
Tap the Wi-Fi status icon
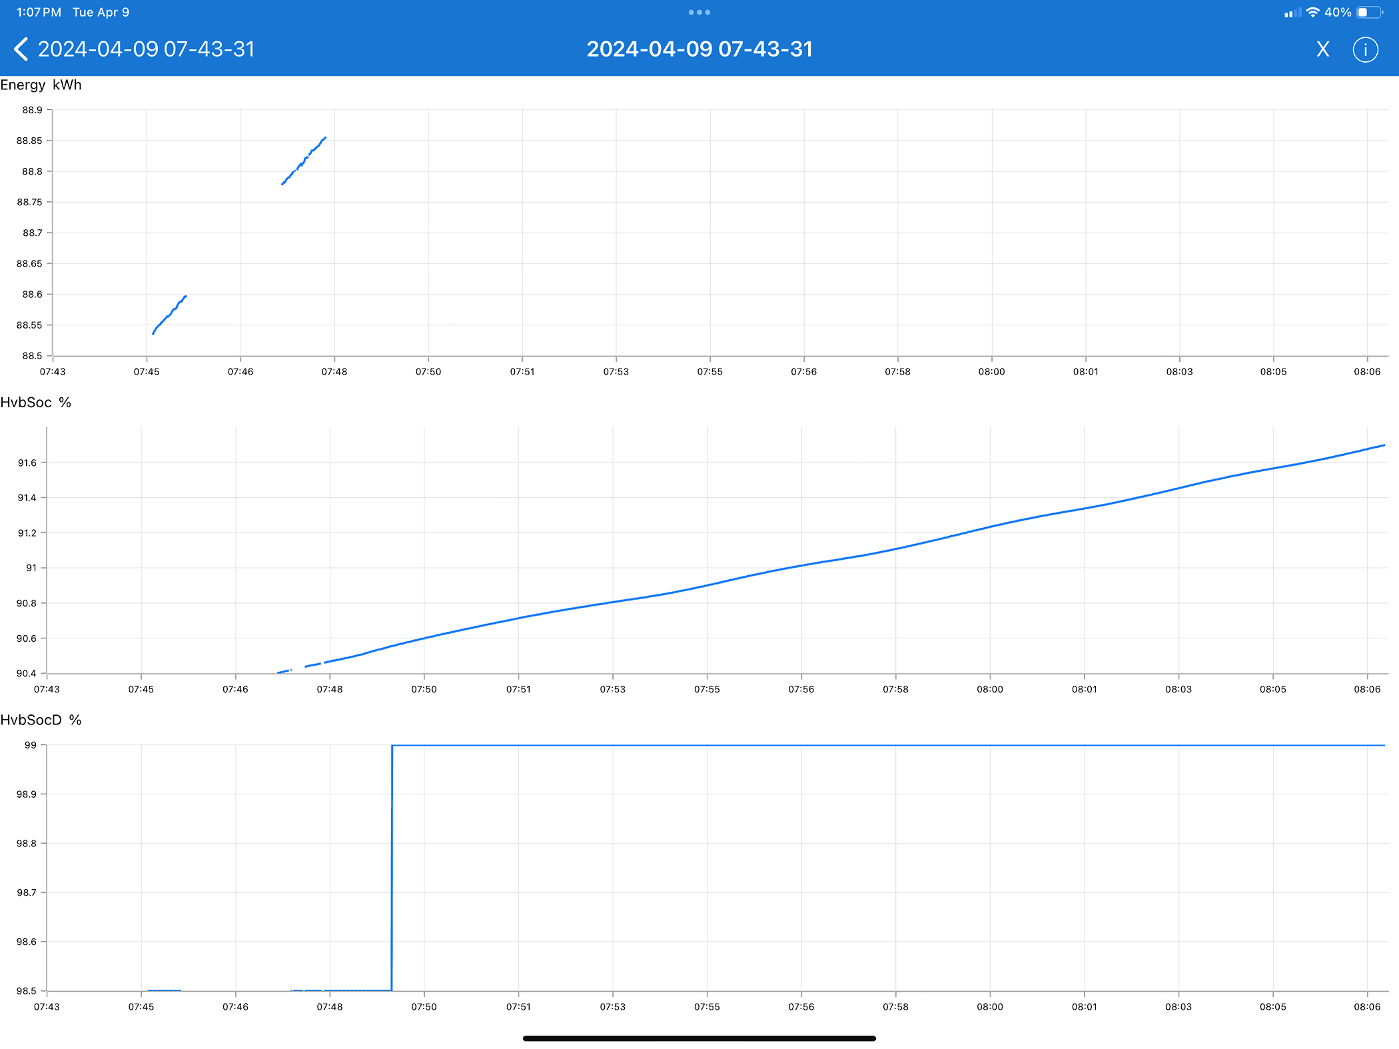tap(1312, 12)
